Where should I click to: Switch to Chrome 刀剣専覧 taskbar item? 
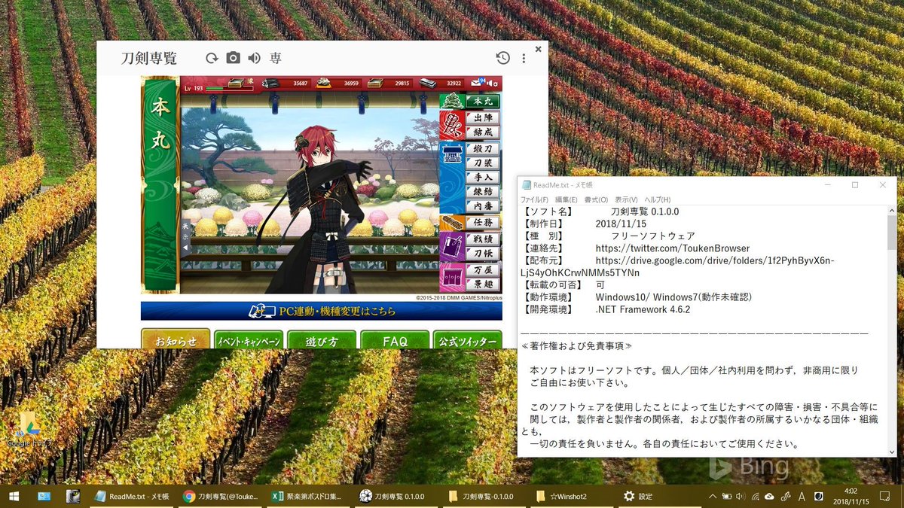click(221, 496)
